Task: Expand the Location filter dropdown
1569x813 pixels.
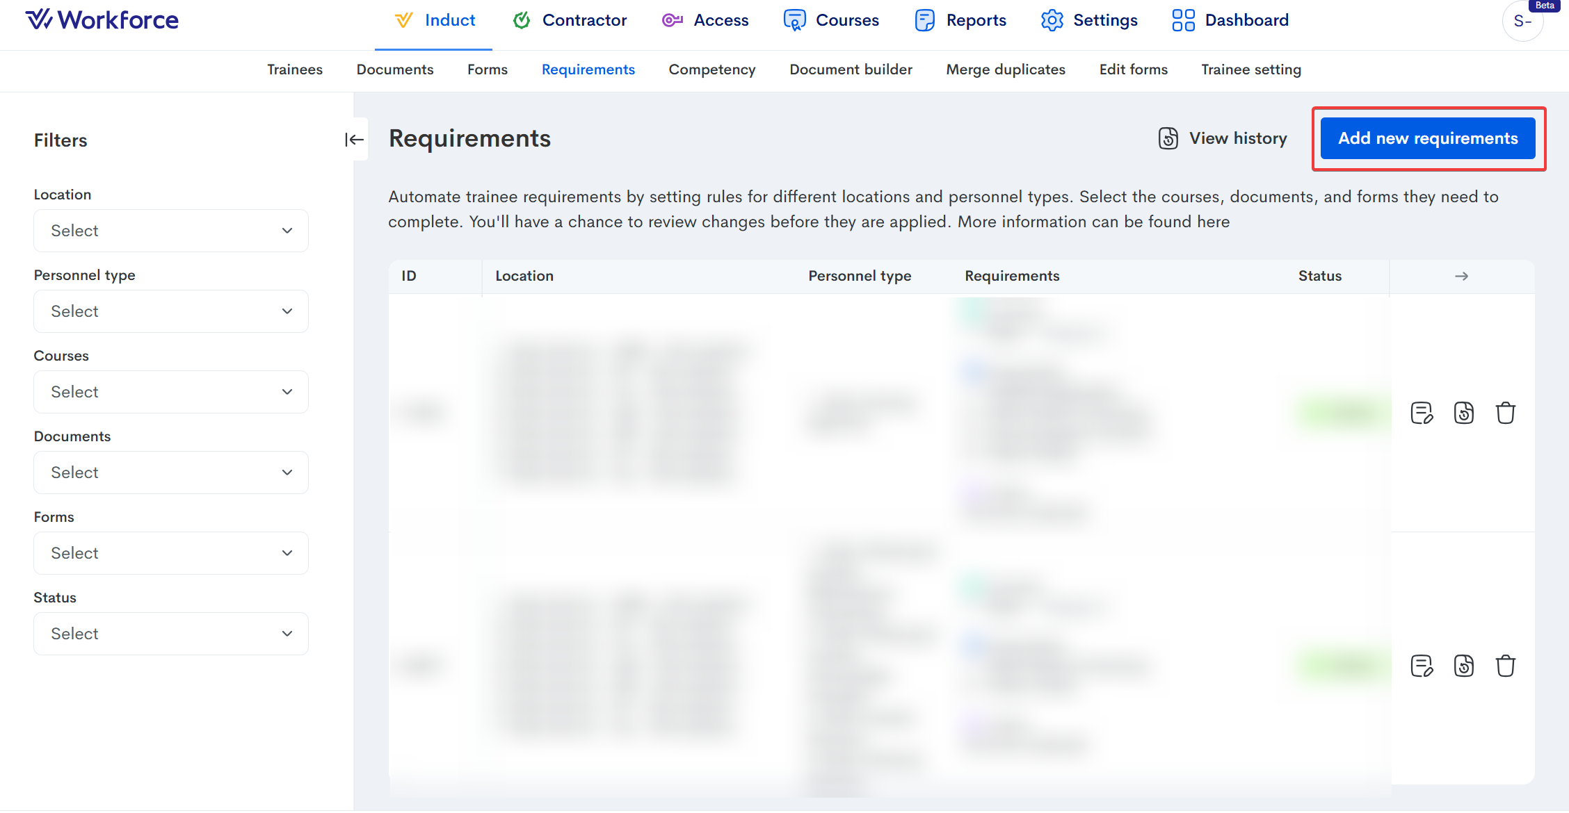Action: tap(170, 231)
